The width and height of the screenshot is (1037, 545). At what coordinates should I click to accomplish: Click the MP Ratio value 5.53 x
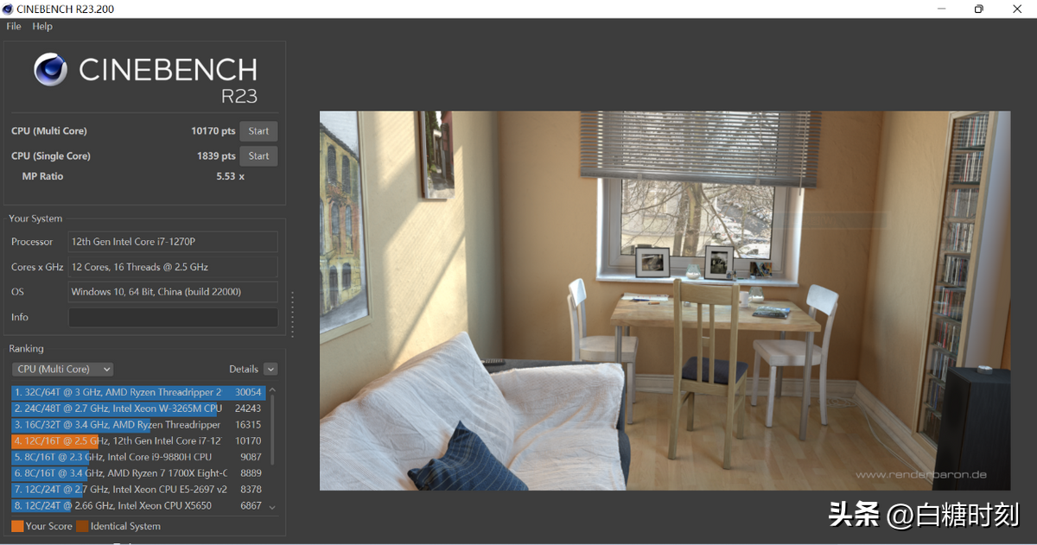pos(230,176)
